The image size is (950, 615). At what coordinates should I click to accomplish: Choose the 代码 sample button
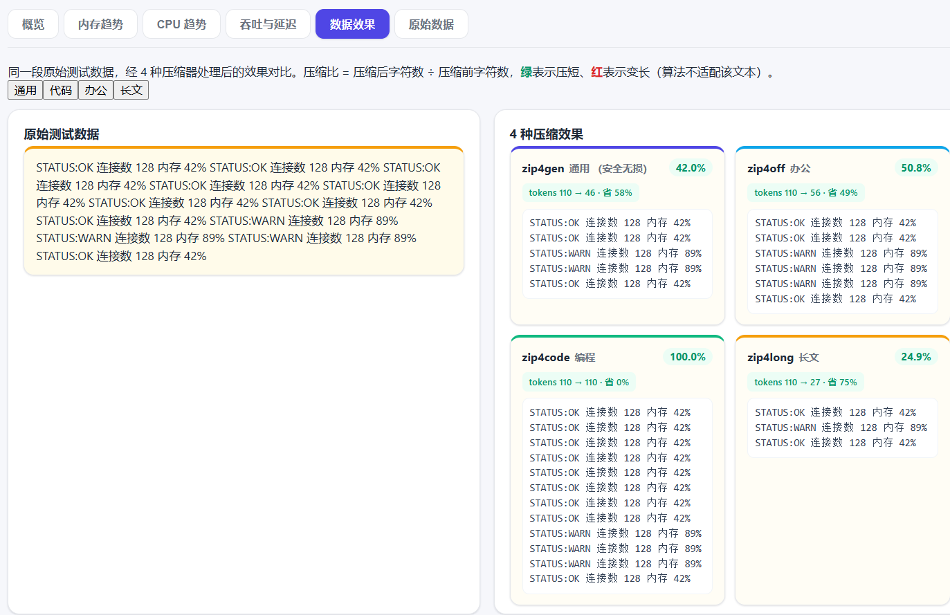[61, 91]
